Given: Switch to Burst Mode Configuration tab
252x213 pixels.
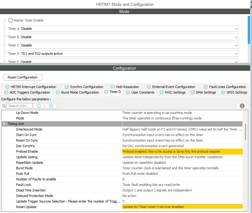Looking at the screenshot, I should click(x=77, y=92).
